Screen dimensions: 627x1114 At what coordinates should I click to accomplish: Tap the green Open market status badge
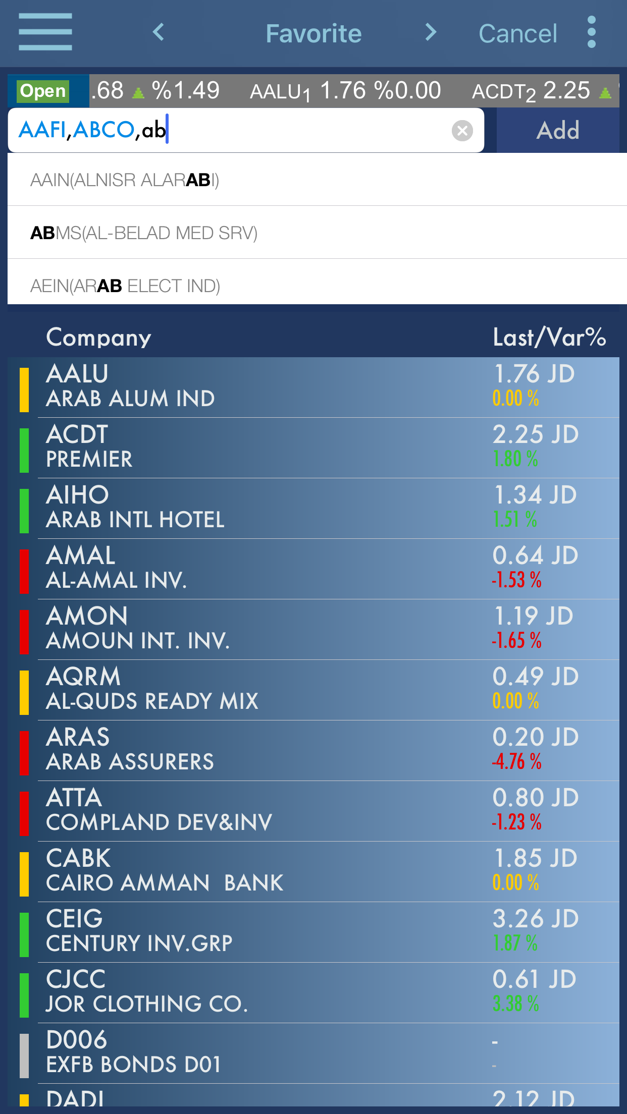(x=43, y=91)
